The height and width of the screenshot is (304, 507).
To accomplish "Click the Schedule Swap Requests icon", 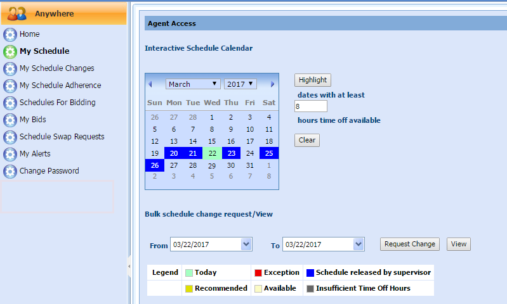I will pyautogui.click(x=10, y=137).
